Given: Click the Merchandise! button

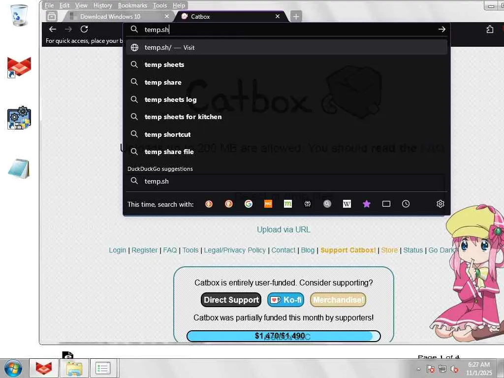Looking at the screenshot, I should [338, 300].
